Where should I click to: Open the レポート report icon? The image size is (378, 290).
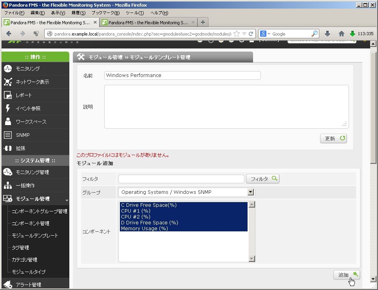(x=8, y=95)
